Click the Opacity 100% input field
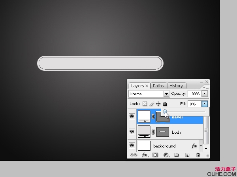The height and width of the screenshot is (177, 237). coord(195,94)
